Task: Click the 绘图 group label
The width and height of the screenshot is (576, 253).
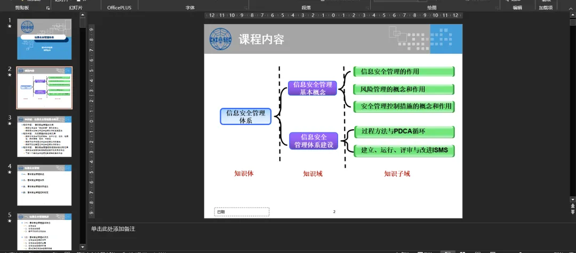Action: pyautogui.click(x=432, y=7)
